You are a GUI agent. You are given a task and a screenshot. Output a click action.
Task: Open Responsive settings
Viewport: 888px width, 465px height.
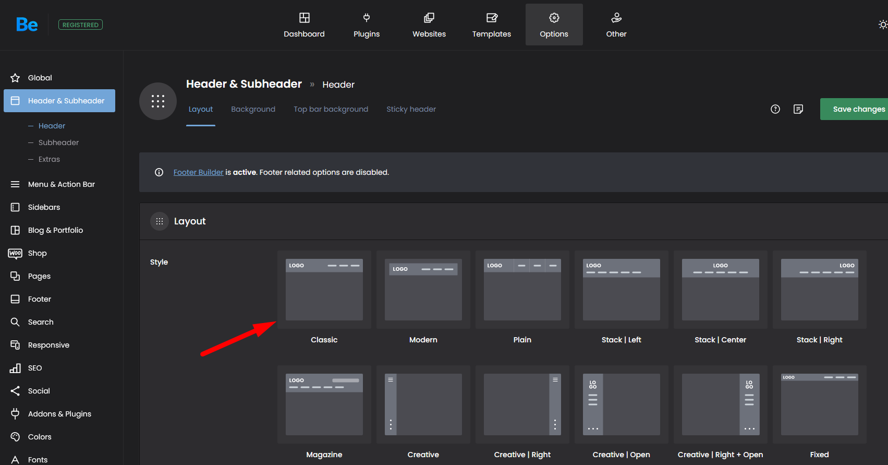pos(59,345)
